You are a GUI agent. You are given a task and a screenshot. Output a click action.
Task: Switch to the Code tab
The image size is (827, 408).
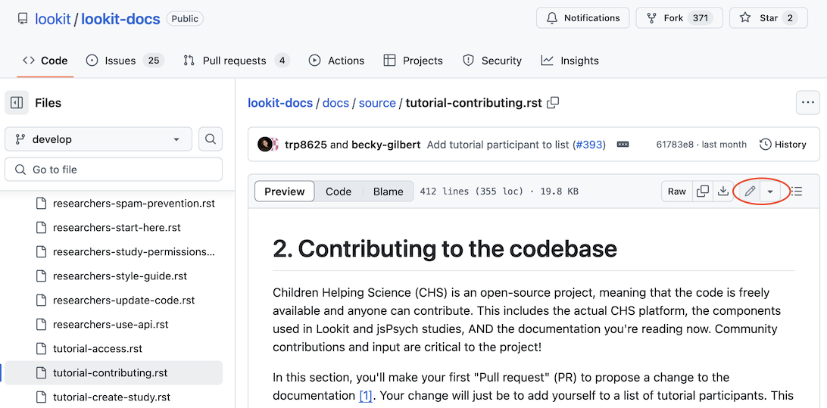(x=45, y=61)
